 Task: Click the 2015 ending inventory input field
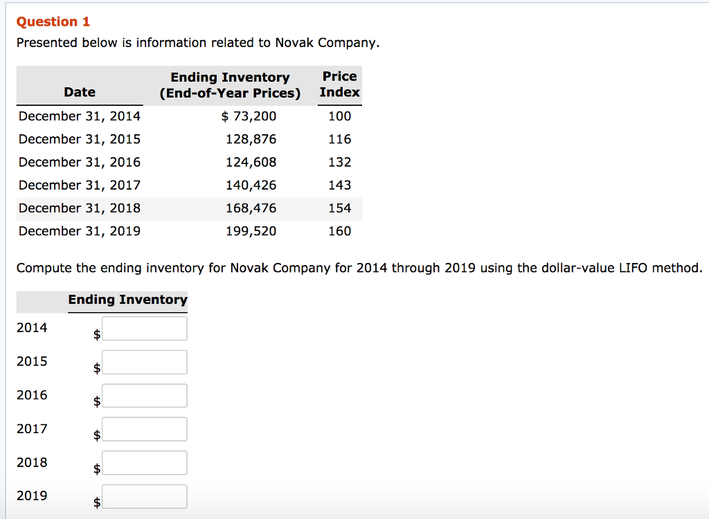pos(144,362)
